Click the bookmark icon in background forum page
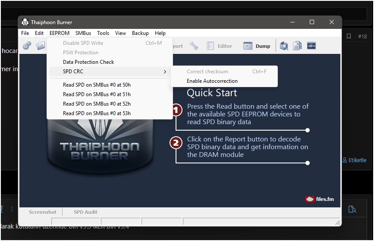The width and height of the screenshot is (374, 241). click(349, 36)
